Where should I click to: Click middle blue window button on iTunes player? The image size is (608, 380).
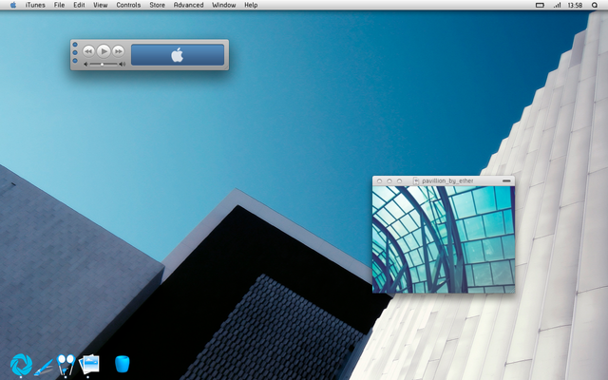[x=75, y=52]
